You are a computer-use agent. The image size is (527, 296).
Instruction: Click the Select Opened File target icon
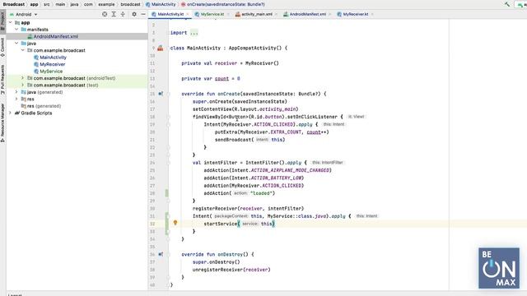point(105,14)
